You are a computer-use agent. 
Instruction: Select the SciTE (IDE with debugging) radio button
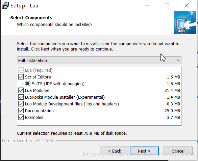(28, 84)
